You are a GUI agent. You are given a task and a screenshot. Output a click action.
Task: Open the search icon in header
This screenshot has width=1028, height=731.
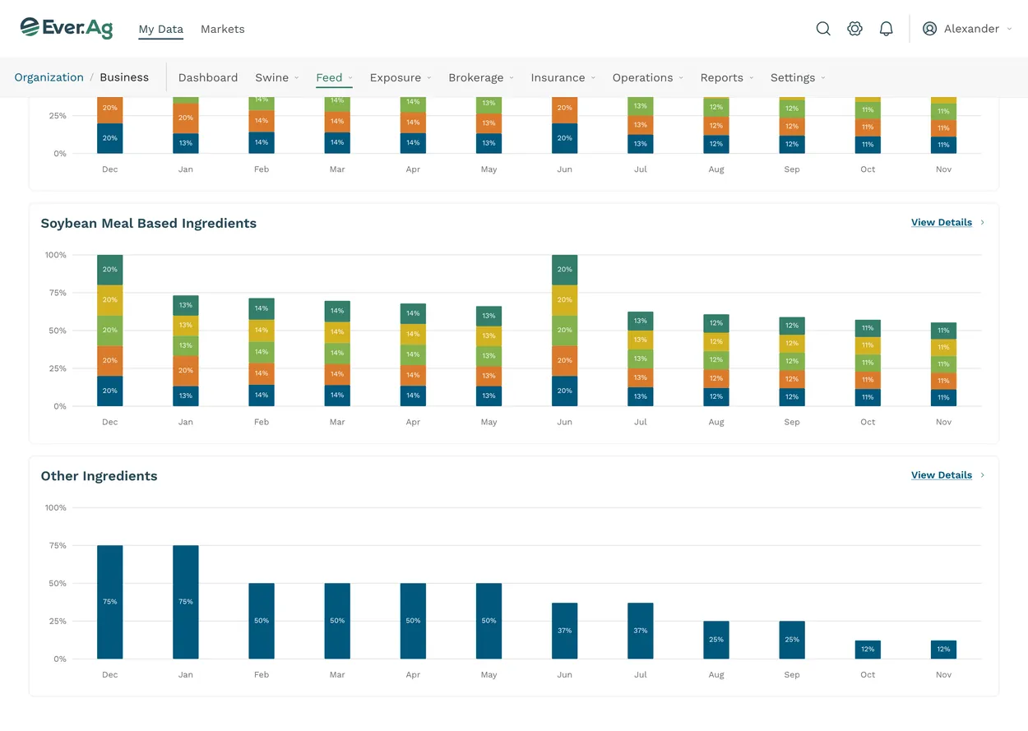tap(823, 29)
